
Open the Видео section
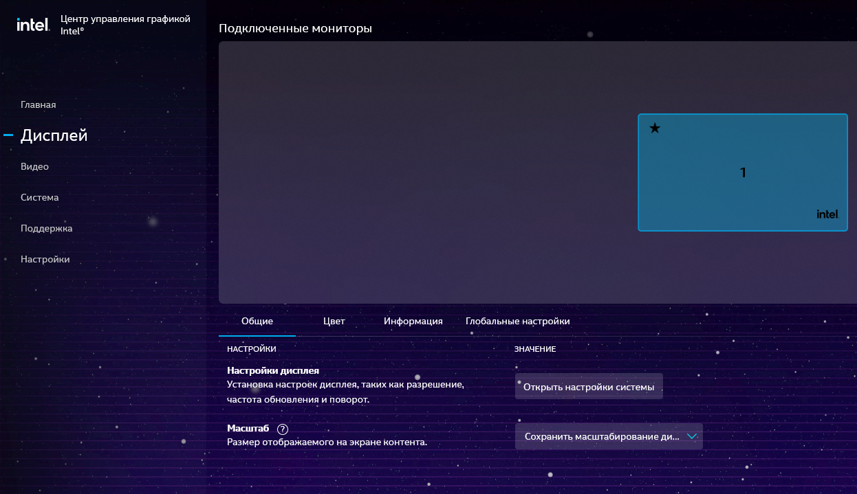pos(34,167)
